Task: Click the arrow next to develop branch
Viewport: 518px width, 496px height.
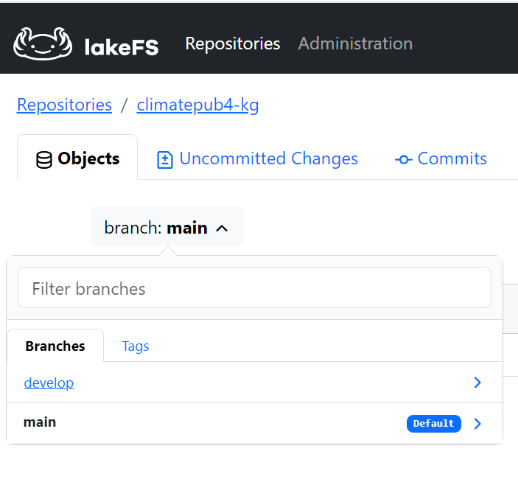Action: [477, 383]
